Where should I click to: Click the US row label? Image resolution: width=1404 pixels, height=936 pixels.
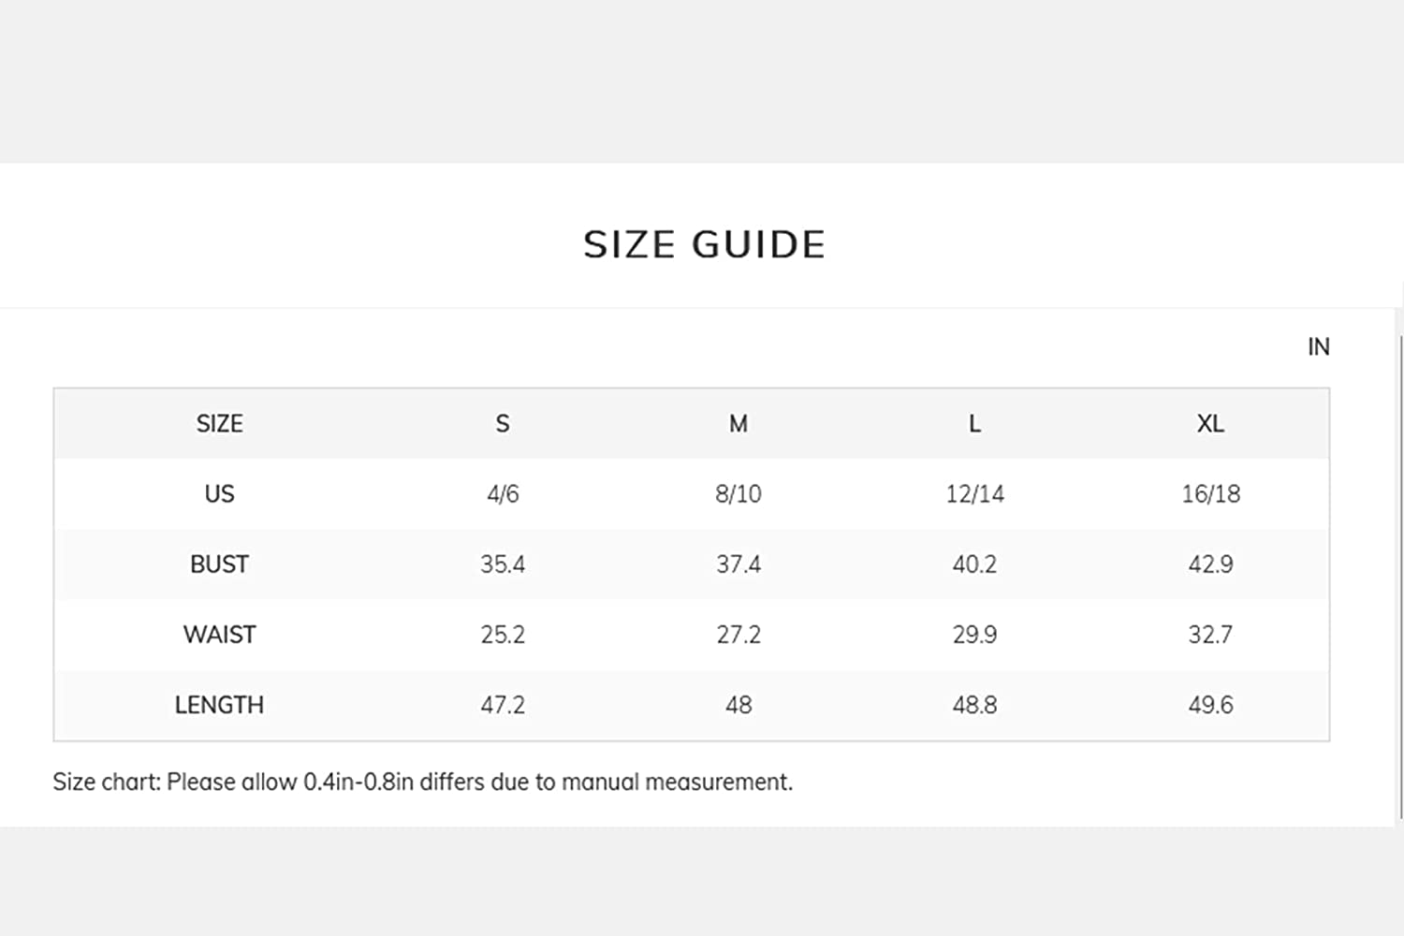point(219,494)
